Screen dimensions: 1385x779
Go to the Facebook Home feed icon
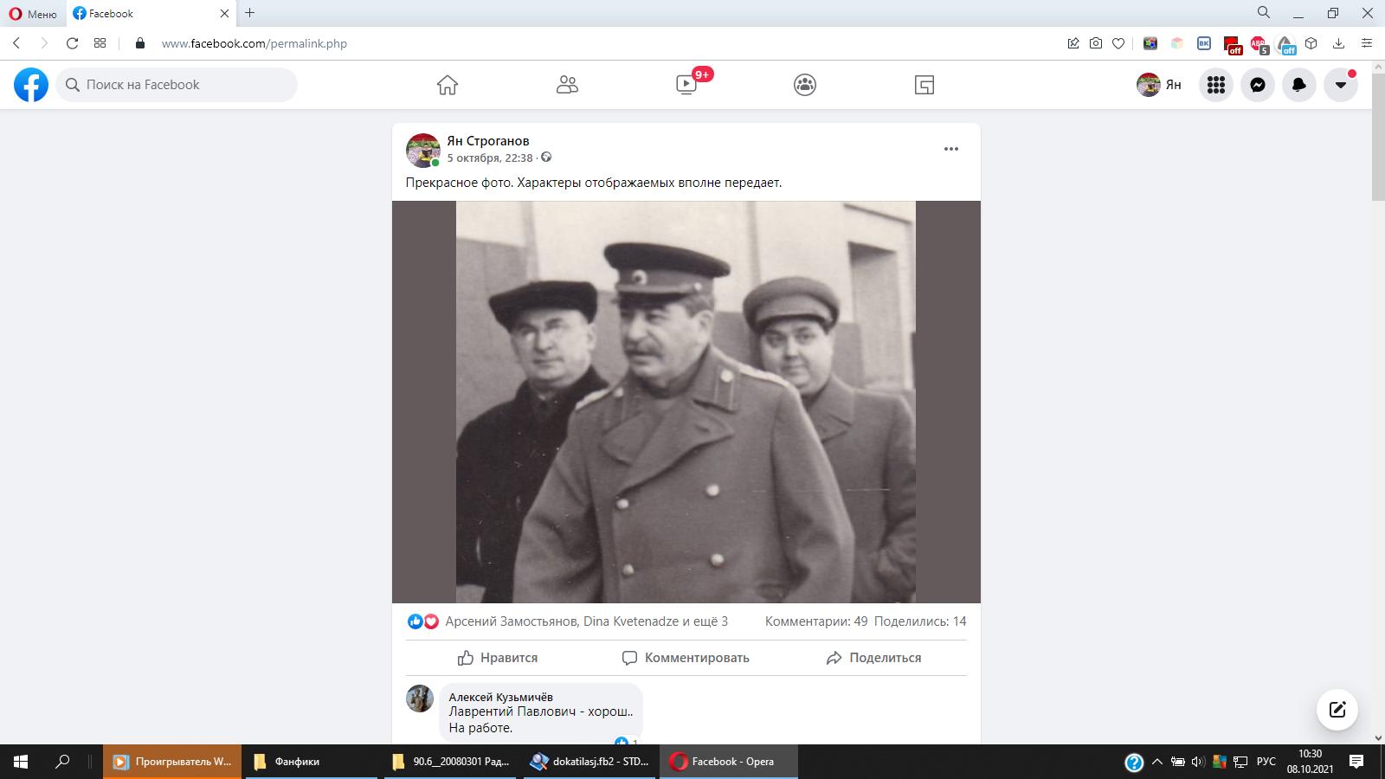click(448, 85)
